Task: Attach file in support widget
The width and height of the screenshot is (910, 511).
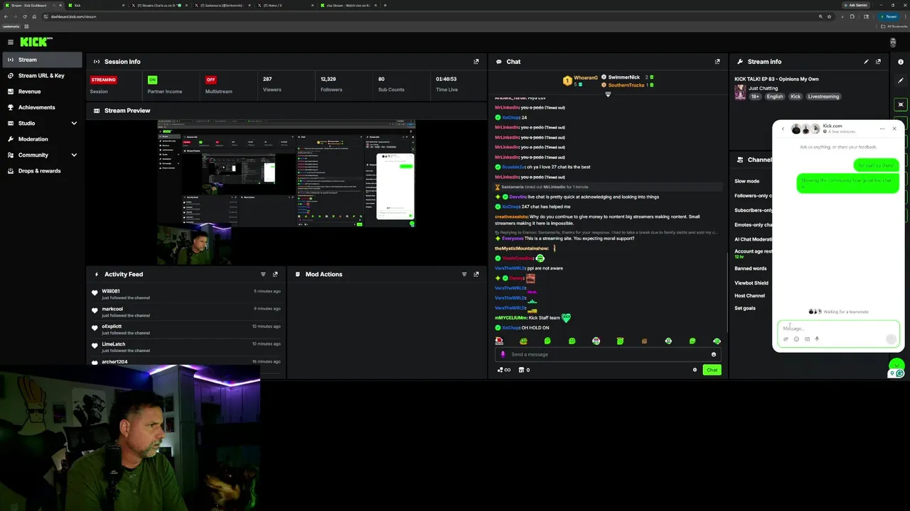Action: point(786,339)
